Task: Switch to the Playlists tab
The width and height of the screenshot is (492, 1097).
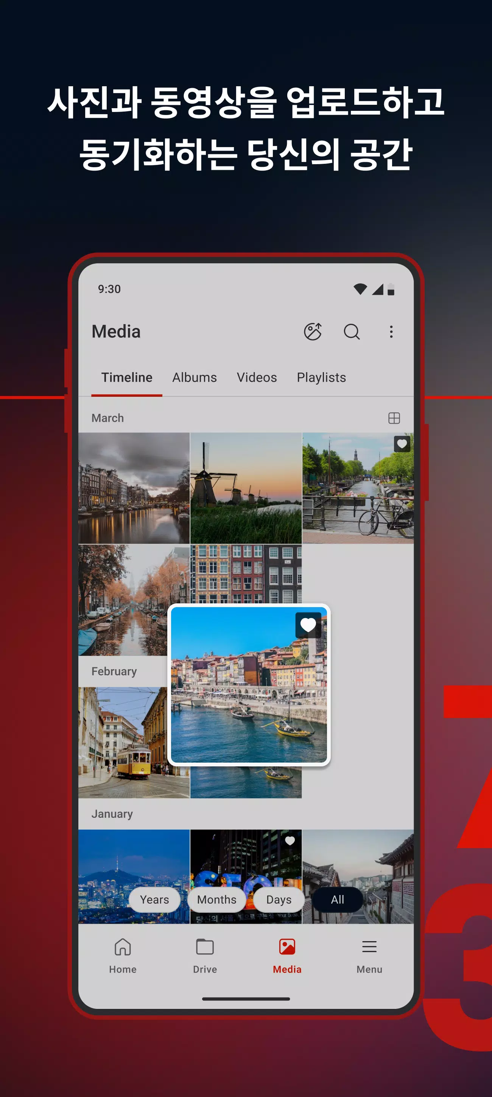Action: 322,377
